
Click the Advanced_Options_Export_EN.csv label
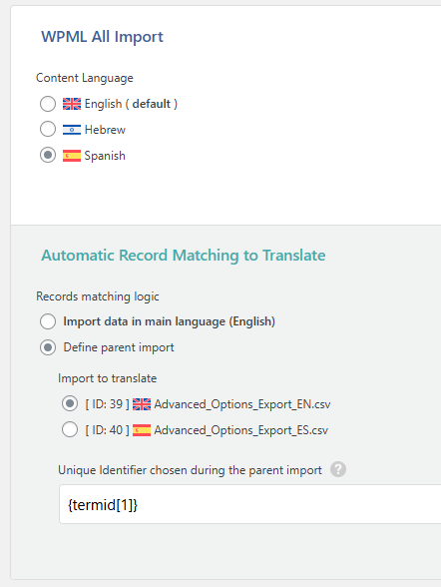[x=242, y=404]
